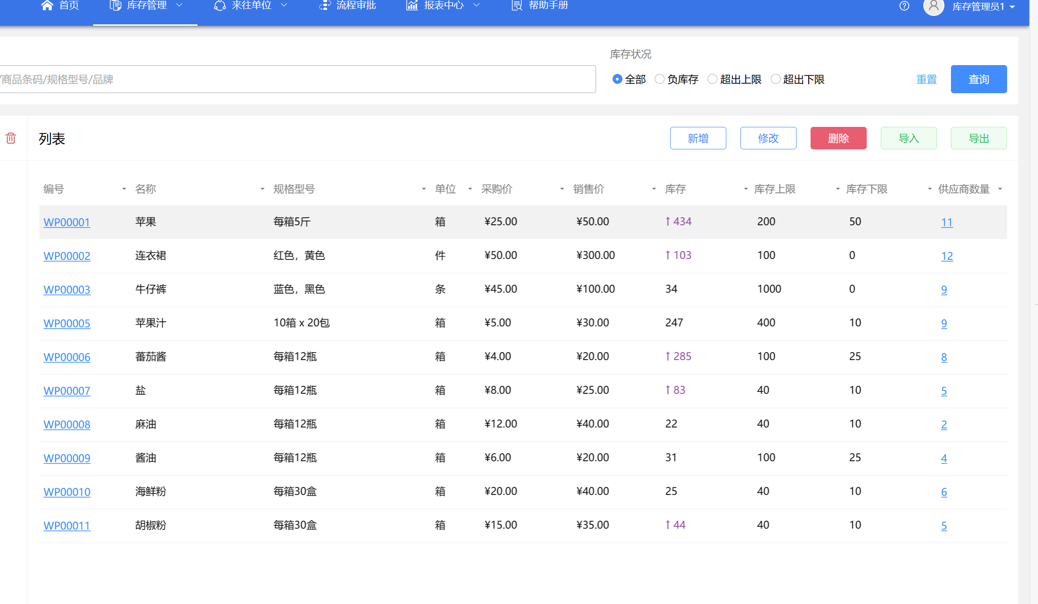The width and height of the screenshot is (1038, 604).
Task: Click the inventory management document icon
Action: 115,5
